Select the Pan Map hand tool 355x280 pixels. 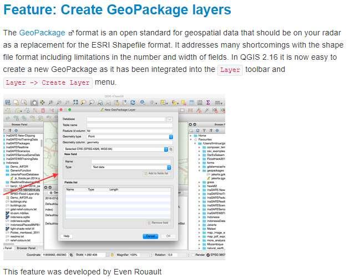(x=34, y=103)
